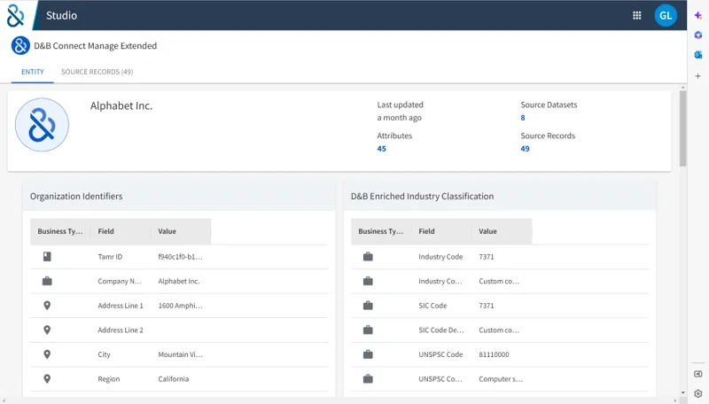This screenshot has height=404, width=709.
Task: Click Business Ty... header in Organization Identifiers table
Action: (x=60, y=231)
